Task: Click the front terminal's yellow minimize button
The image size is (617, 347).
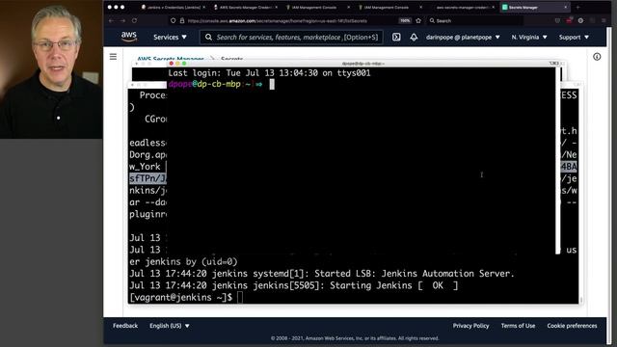Action: [x=177, y=64]
